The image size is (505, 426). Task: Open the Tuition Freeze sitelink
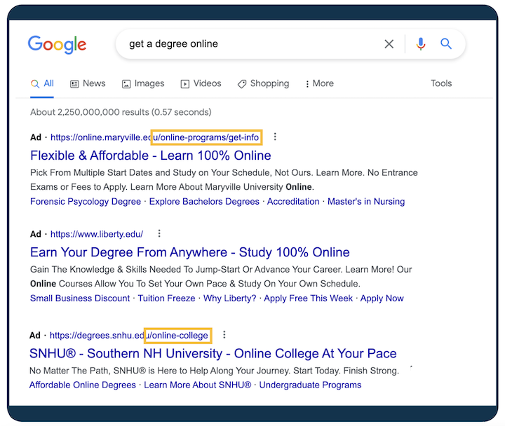[x=166, y=298]
